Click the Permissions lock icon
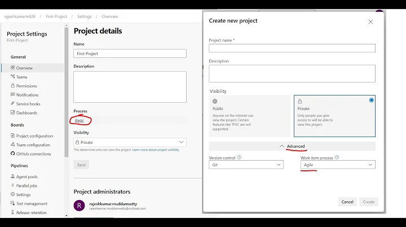Image resolution: width=406 pixels, height=227 pixels. 12,85
